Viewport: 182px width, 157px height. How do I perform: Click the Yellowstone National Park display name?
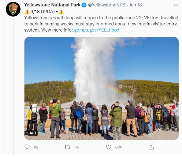(52, 5)
